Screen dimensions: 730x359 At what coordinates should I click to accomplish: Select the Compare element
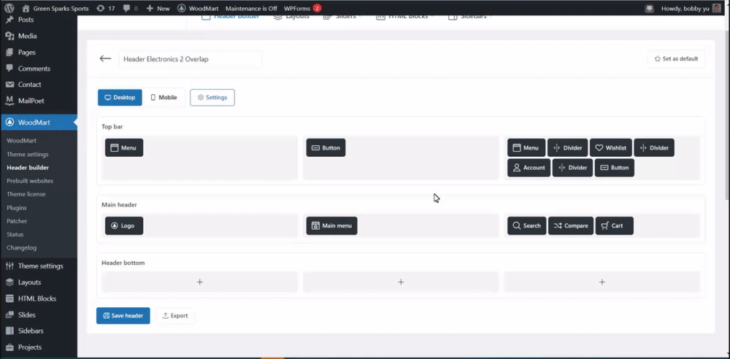tap(571, 225)
